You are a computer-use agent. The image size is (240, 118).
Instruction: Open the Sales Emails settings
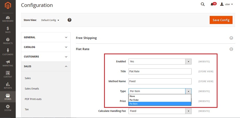tap(32, 89)
